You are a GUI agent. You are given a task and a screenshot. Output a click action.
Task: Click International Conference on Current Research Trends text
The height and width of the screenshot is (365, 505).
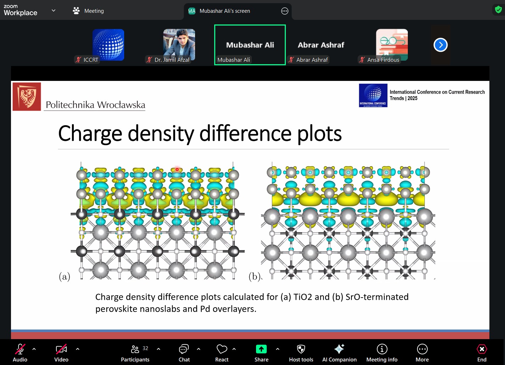click(x=437, y=95)
